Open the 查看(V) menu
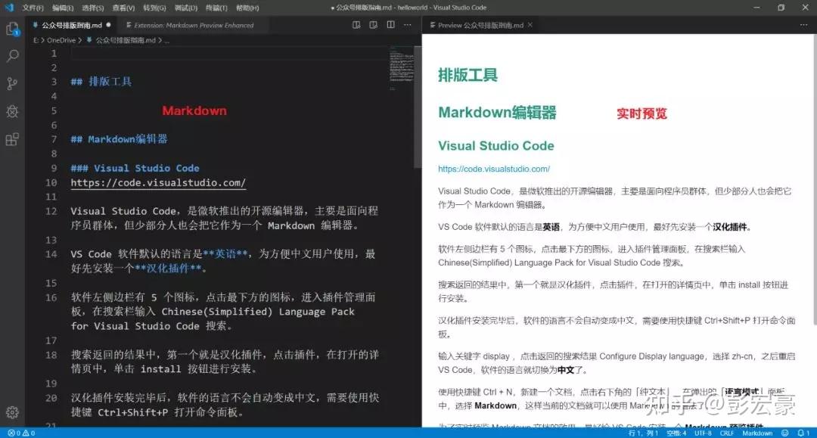Image resolution: width=817 pixels, height=438 pixels. pos(123,8)
